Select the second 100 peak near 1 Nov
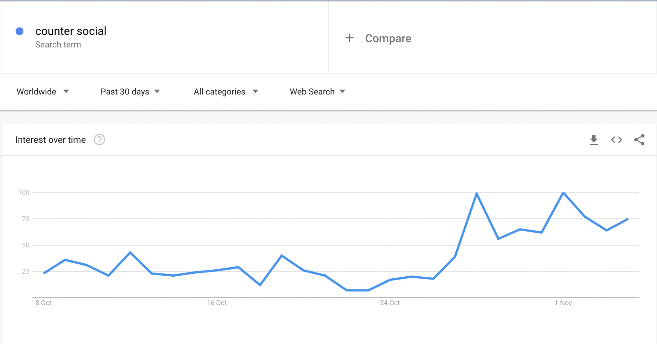 tap(563, 193)
